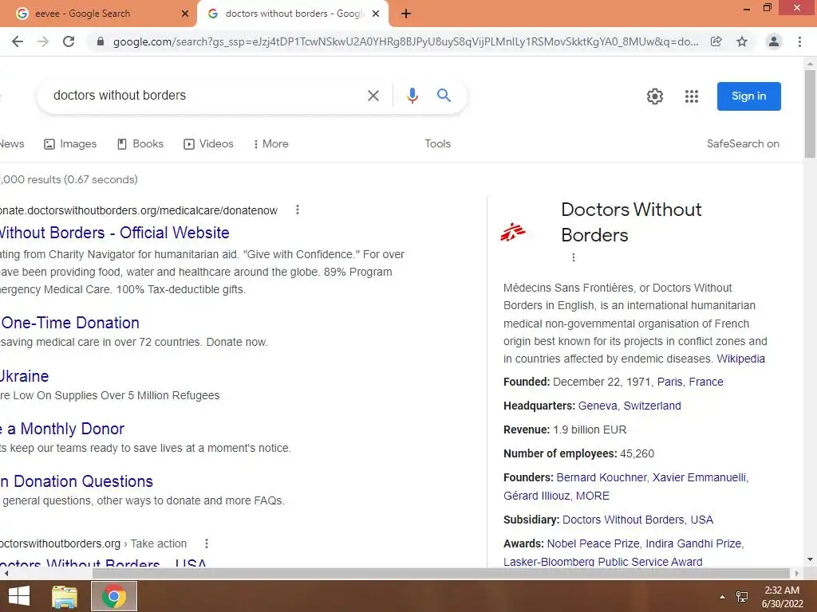Open the Chrome profile avatar

click(x=774, y=41)
